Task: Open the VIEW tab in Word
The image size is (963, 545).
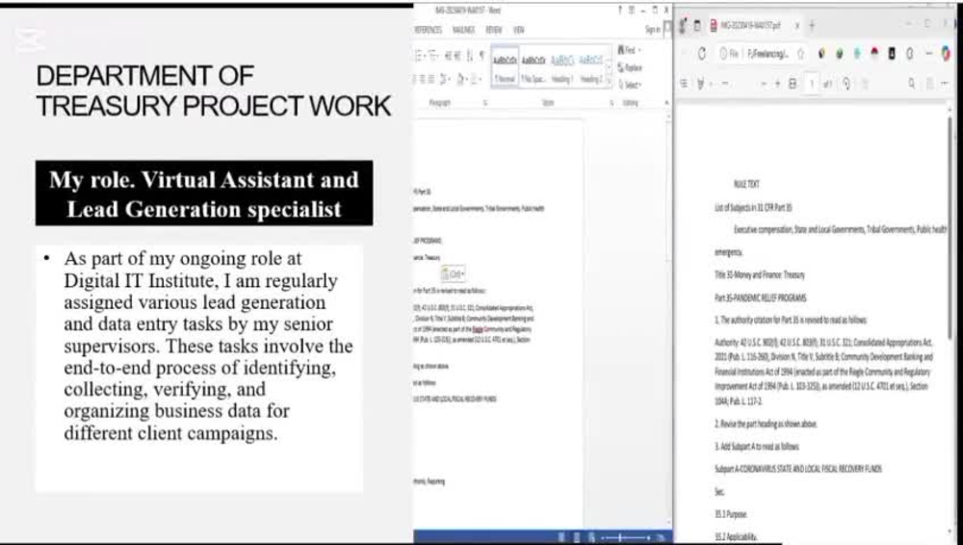Action: point(519,30)
